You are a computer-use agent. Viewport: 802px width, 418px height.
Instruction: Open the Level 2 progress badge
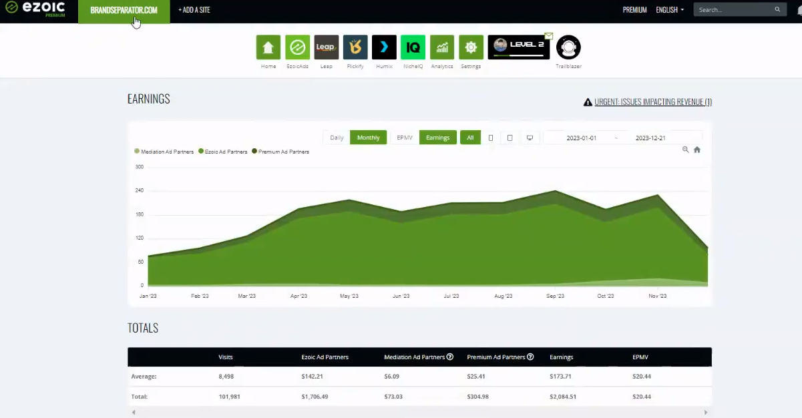[519, 47]
